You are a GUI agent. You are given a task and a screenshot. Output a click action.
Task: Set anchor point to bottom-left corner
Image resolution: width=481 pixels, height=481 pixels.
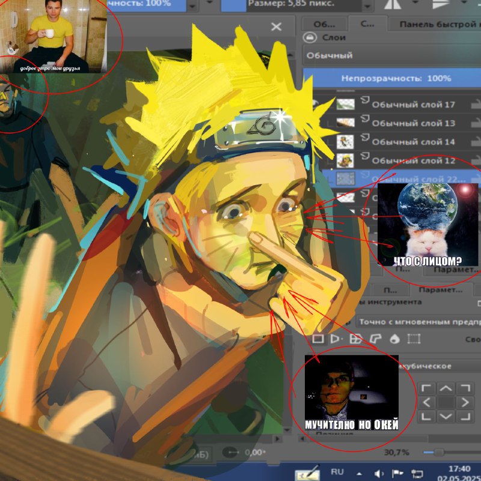[426, 416]
